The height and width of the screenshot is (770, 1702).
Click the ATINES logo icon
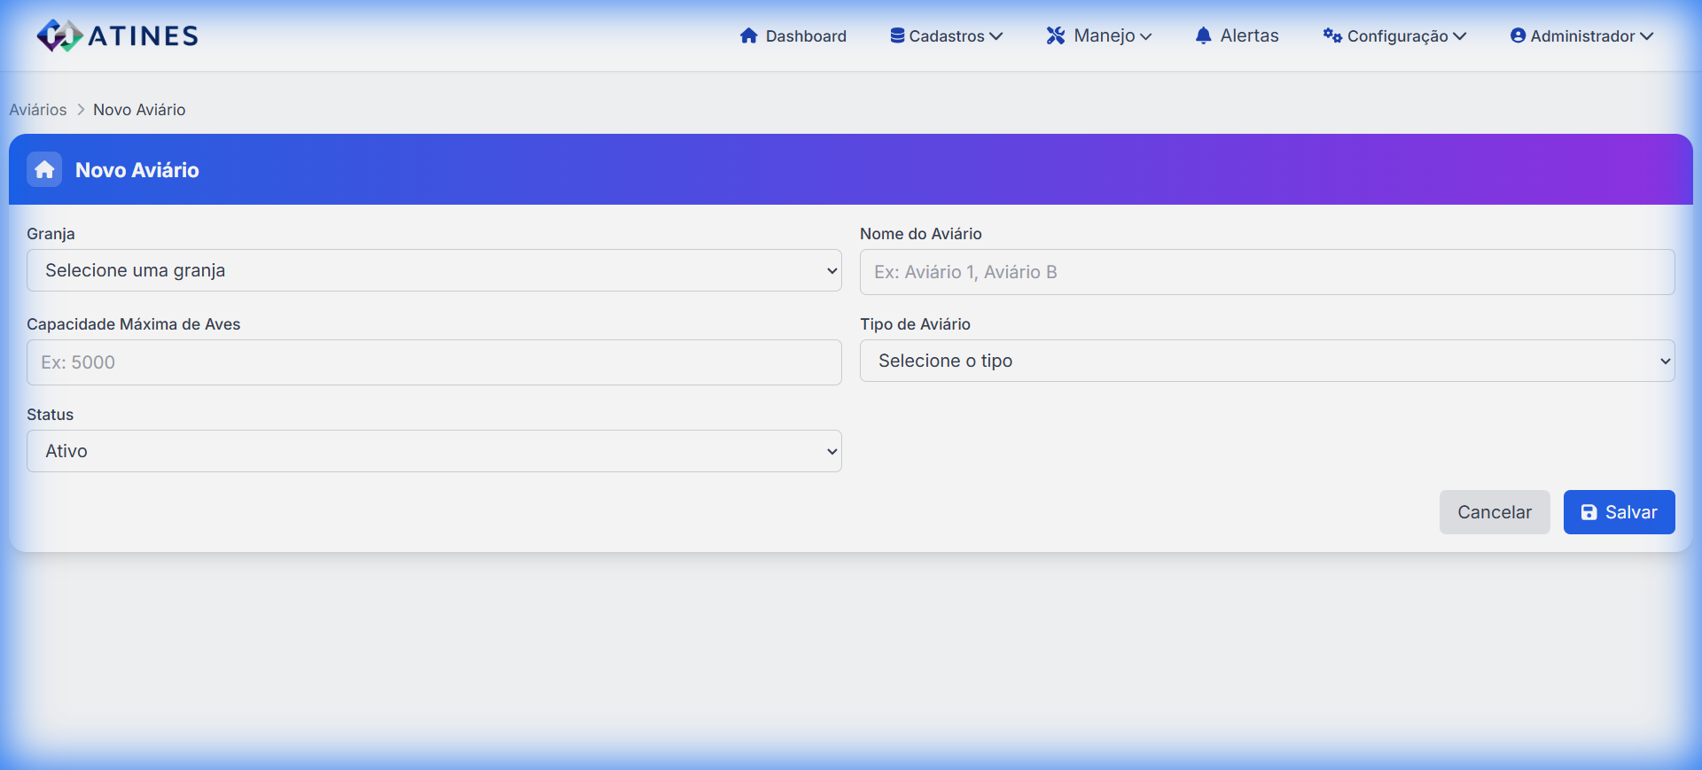(x=59, y=35)
